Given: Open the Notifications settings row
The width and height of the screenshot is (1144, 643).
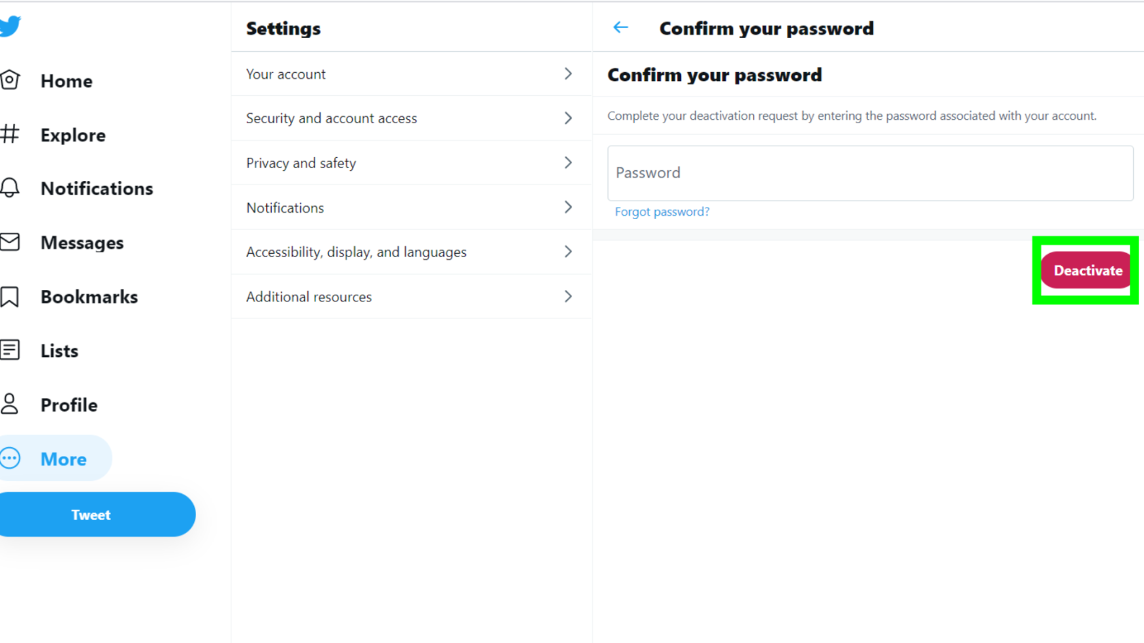Looking at the screenshot, I should tap(411, 208).
